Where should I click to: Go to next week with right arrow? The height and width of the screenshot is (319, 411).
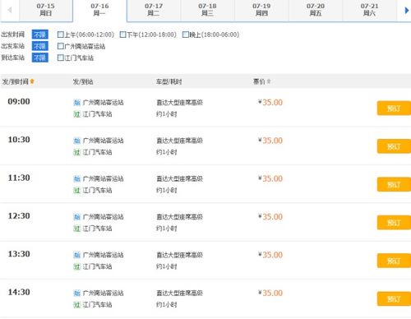407,11
